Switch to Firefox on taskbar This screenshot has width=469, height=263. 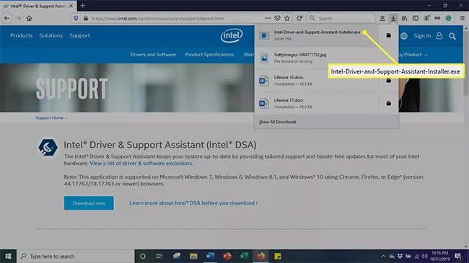coord(260,256)
